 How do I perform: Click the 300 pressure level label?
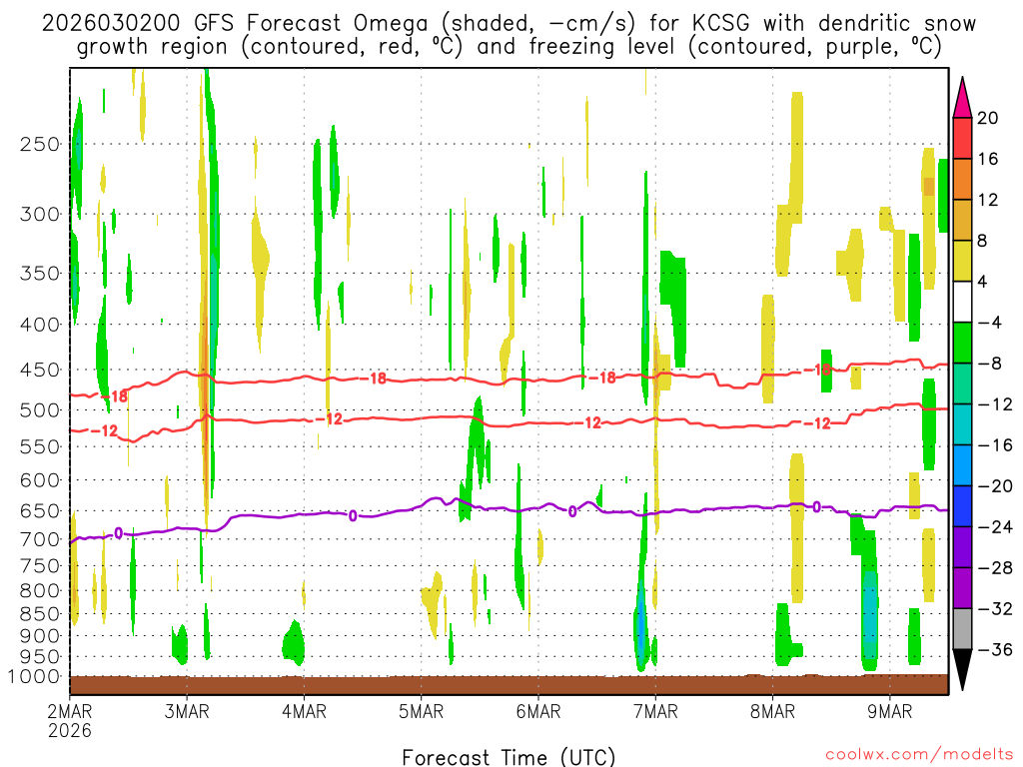(x=40, y=214)
